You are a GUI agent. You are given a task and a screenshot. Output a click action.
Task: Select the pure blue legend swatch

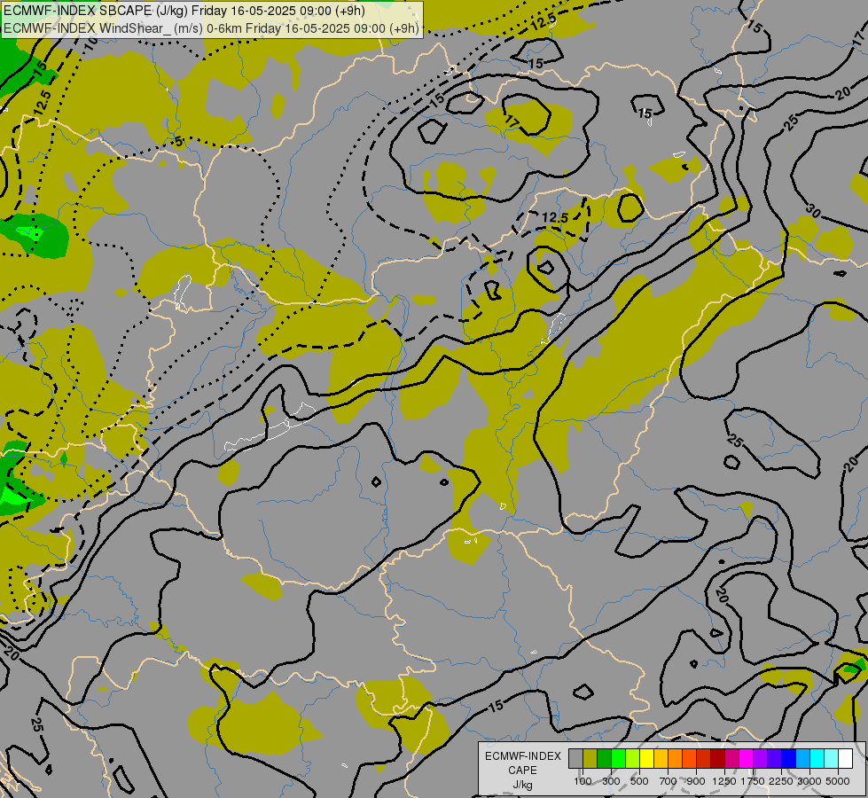(789, 759)
